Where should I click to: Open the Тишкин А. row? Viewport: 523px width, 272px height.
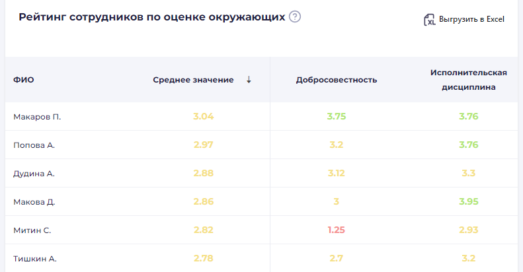pyautogui.click(x=35, y=259)
